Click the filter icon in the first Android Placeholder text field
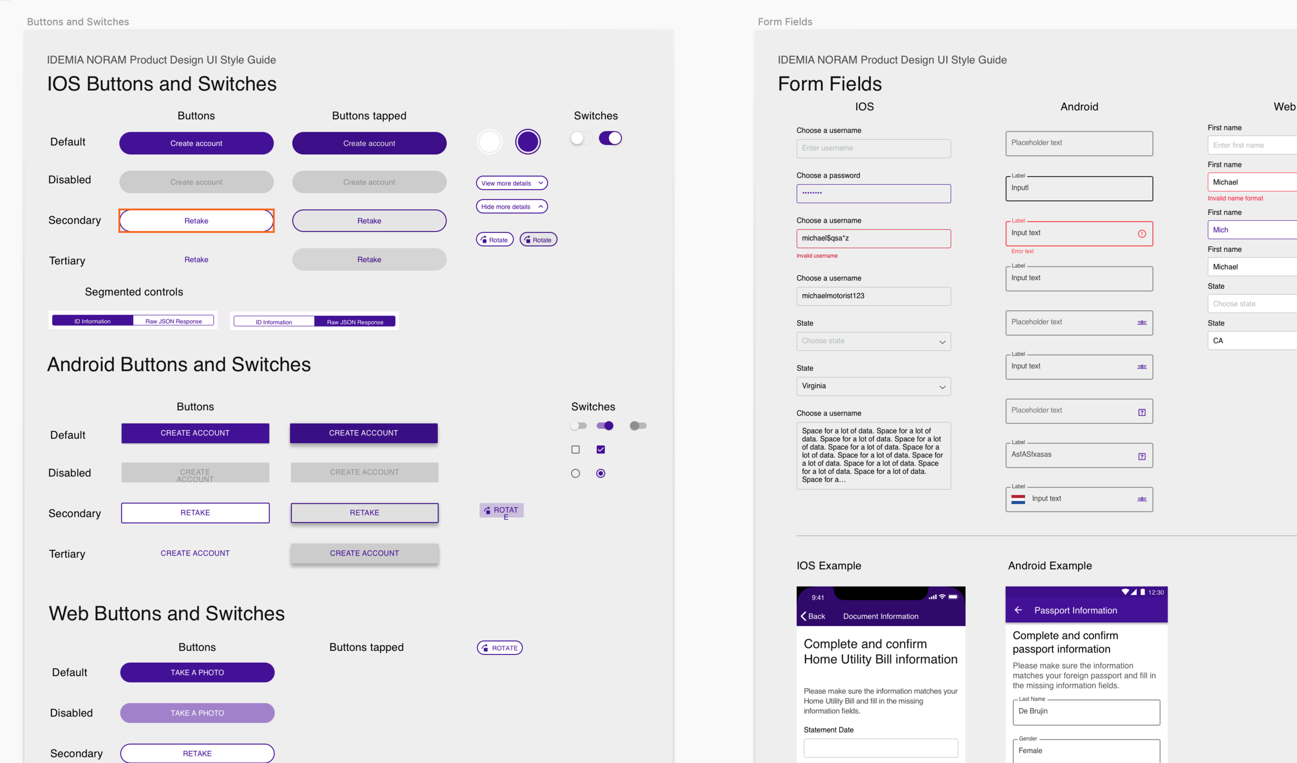Screen dimensions: 1297x763 (x=1141, y=323)
